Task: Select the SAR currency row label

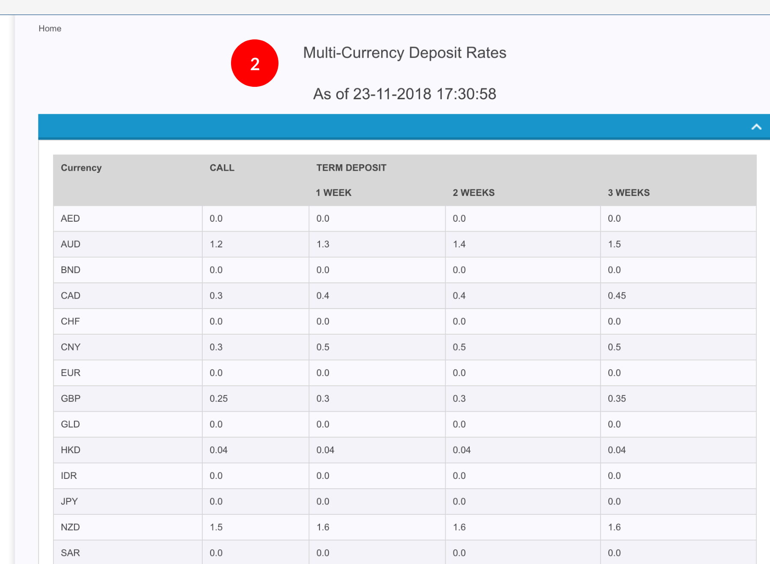Action: (x=70, y=553)
